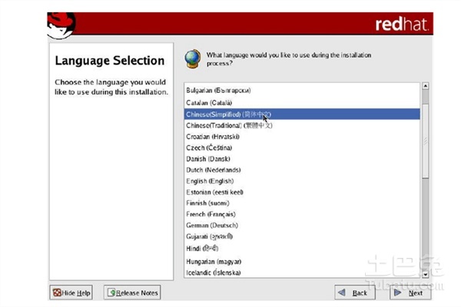Click the globe icon beside the question

[x=193, y=59]
